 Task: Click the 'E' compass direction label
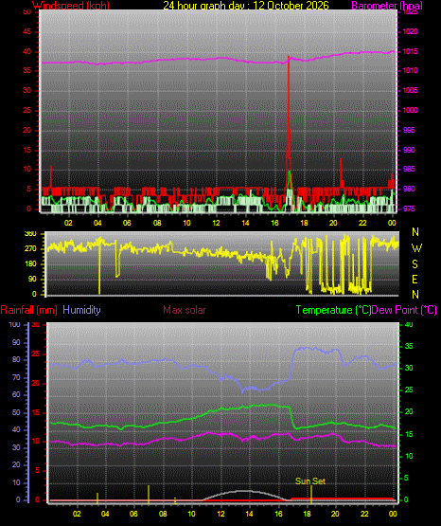(x=415, y=279)
